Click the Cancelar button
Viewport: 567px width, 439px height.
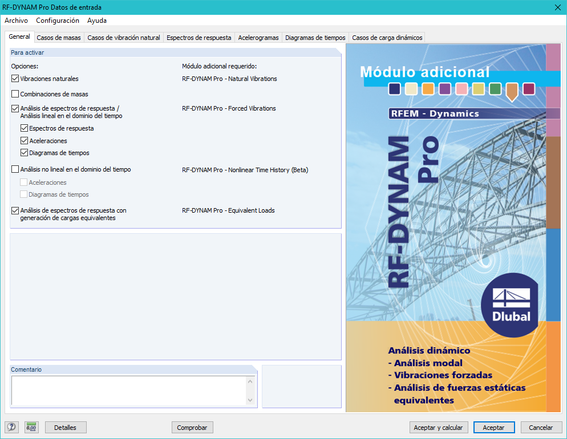click(x=541, y=428)
